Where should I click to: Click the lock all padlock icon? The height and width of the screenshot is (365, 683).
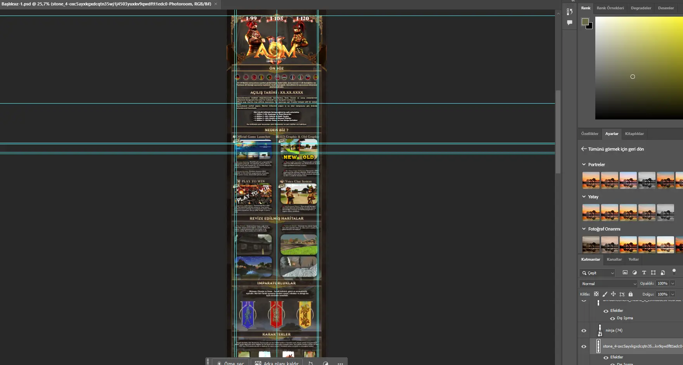[x=631, y=294]
